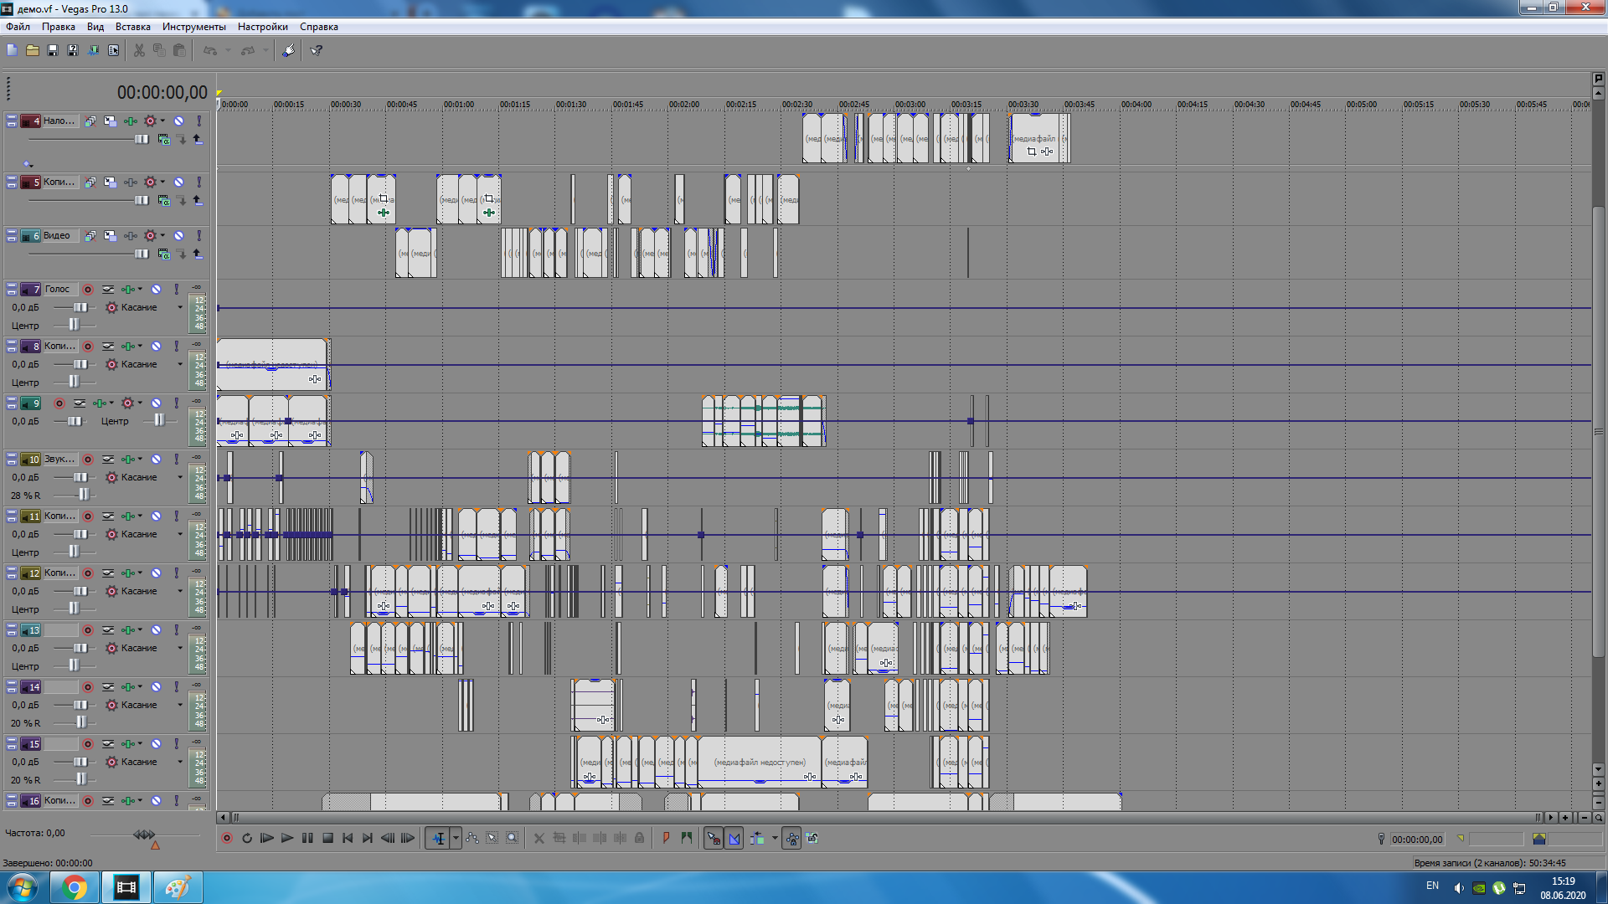The image size is (1608, 904).
Task: Open the Файл menu
Action: click(18, 27)
